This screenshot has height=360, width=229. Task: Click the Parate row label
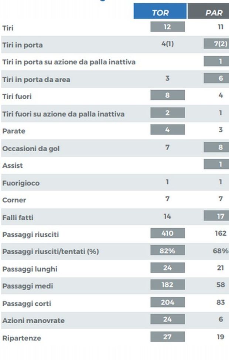(x=14, y=131)
